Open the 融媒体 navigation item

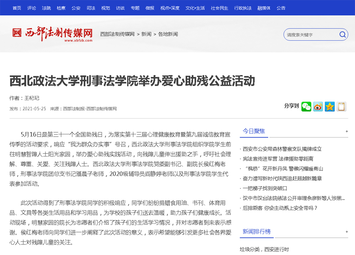coord(264,8)
